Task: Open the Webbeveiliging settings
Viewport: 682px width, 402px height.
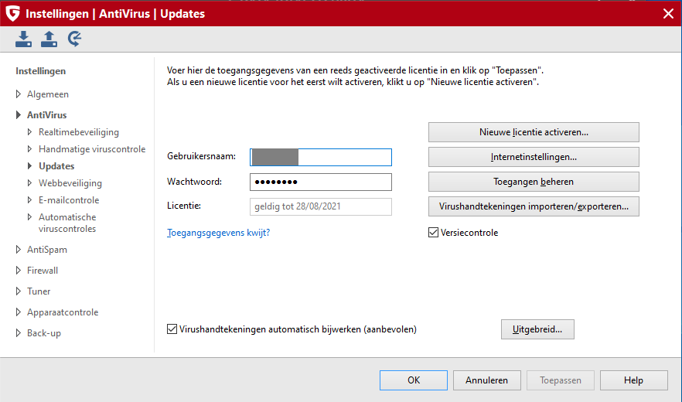Action: click(70, 182)
